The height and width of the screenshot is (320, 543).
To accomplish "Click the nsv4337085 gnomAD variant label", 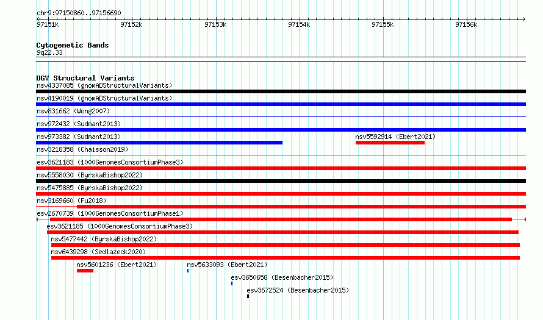I will click(x=104, y=85).
